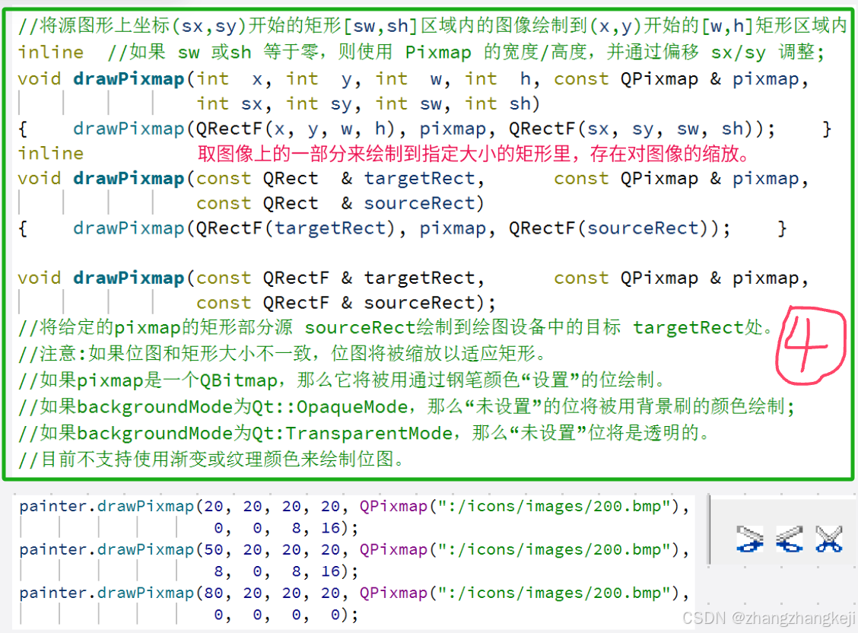Click the line 'const QRectF & sourceRect);'

[346, 303]
